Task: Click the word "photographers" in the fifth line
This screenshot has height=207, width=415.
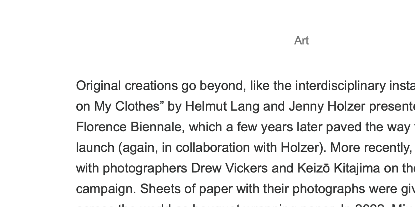Action: [145, 169]
